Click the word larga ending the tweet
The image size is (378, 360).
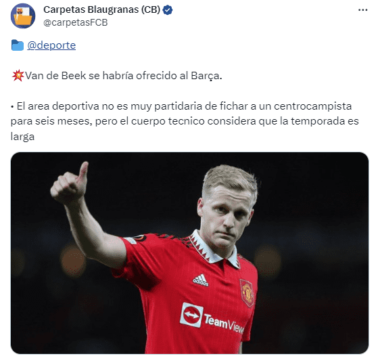(23, 137)
